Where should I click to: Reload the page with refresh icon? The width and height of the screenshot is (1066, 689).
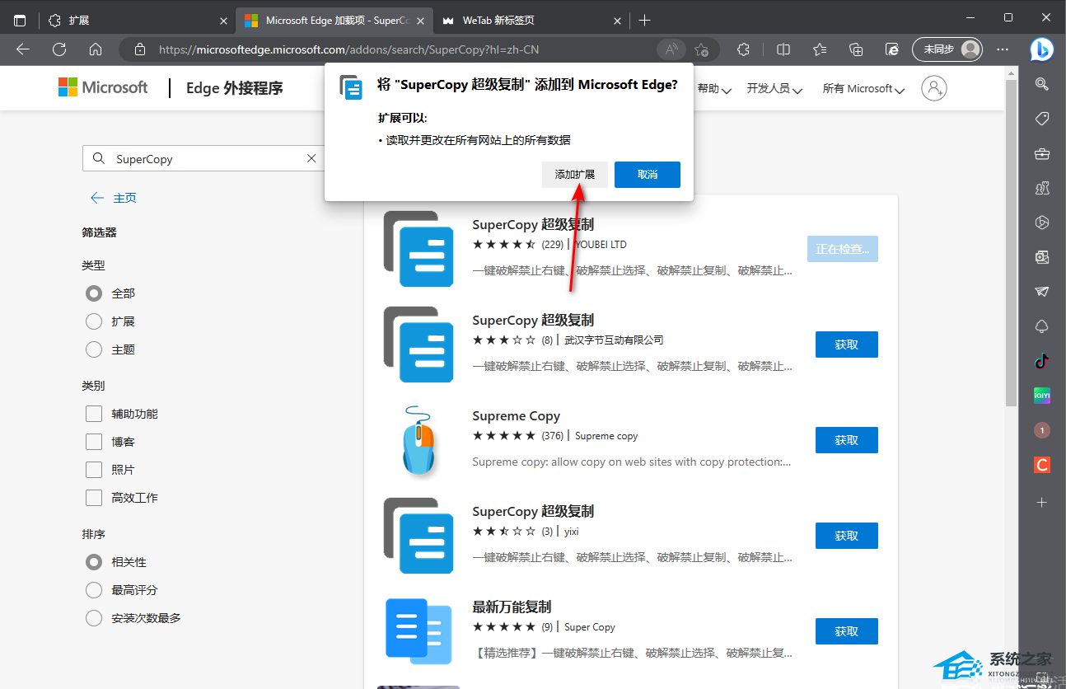pos(59,49)
